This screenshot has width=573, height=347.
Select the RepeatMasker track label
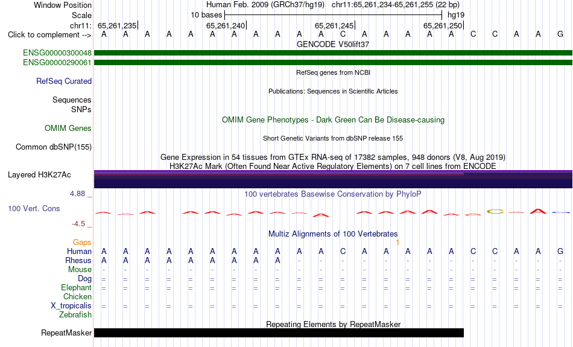(x=66, y=333)
